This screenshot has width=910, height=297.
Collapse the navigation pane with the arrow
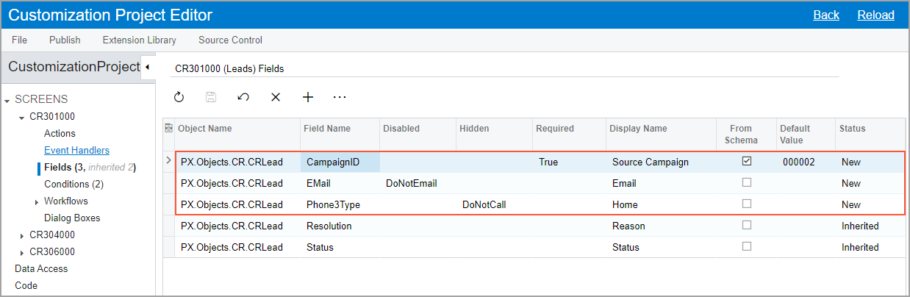coord(147,67)
